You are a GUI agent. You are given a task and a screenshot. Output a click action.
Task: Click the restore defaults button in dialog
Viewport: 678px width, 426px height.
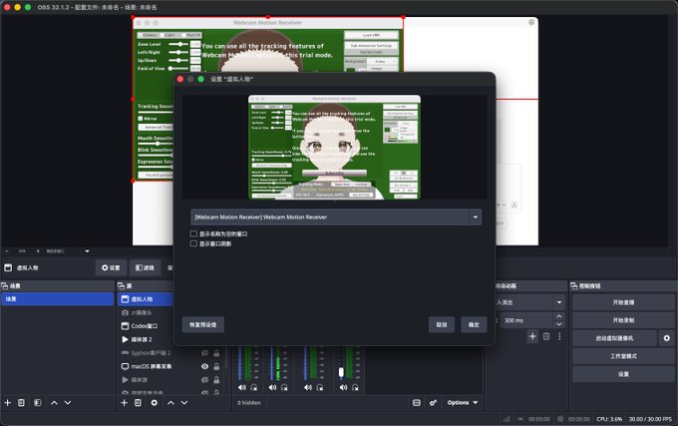(x=203, y=325)
